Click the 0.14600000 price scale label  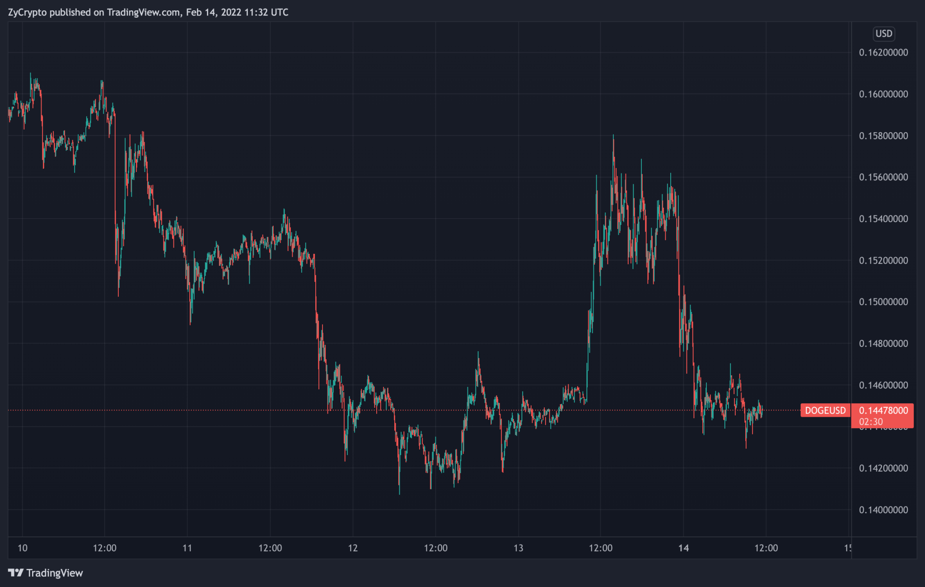(883, 385)
